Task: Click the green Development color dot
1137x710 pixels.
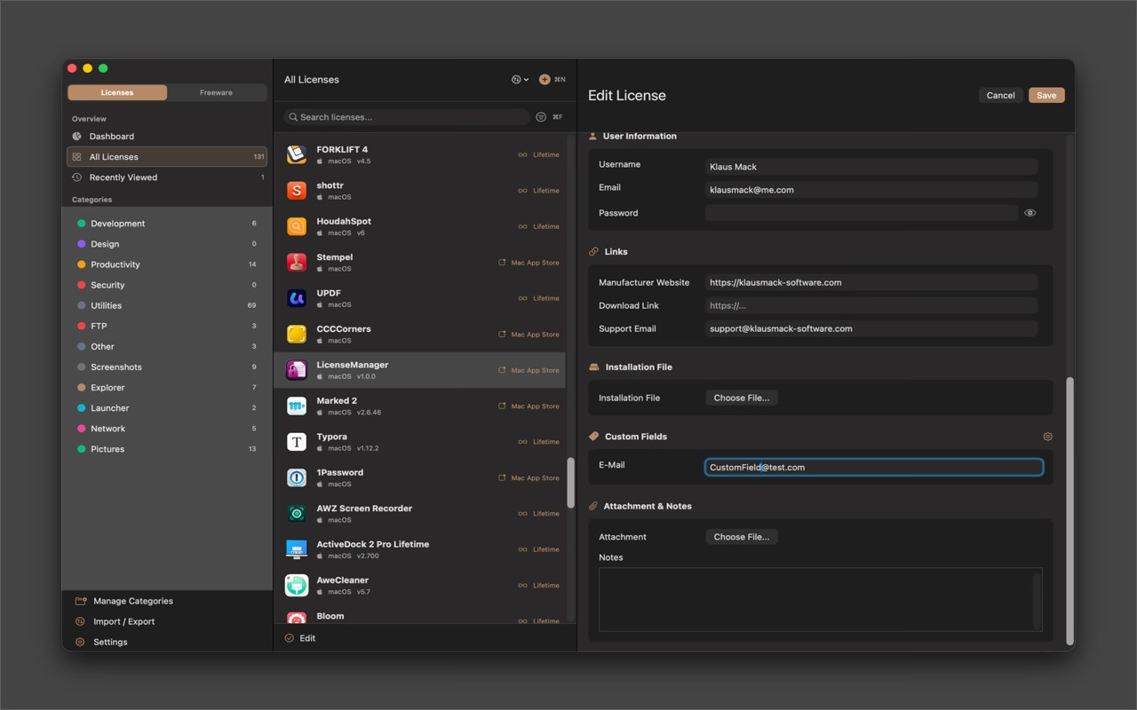Action: (82, 224)
